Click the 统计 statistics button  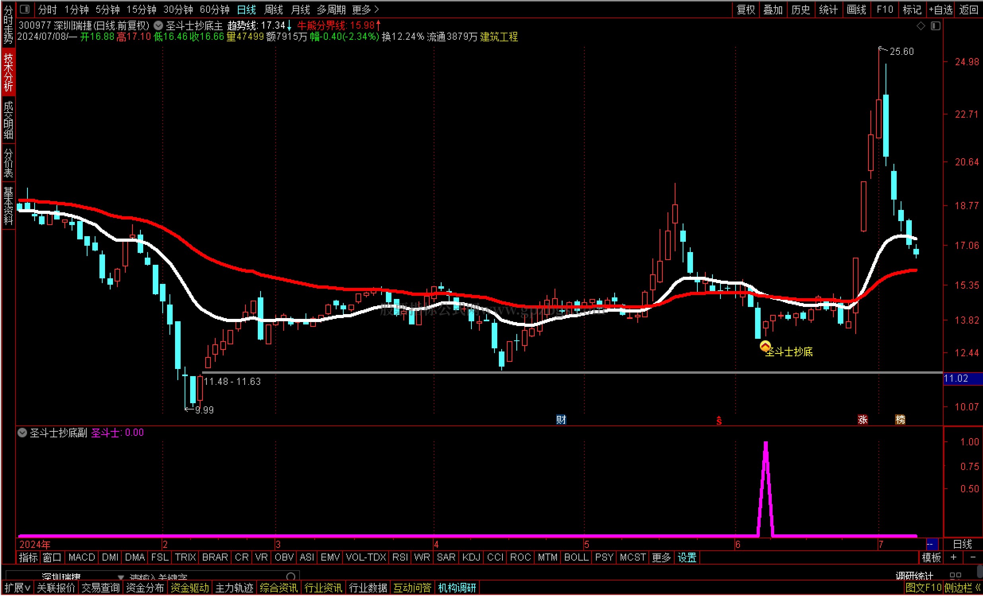(x=828, y=9)
